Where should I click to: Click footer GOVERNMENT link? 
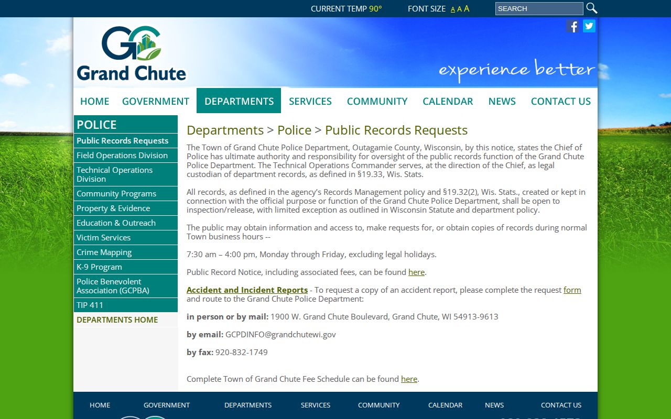[167, 405]
